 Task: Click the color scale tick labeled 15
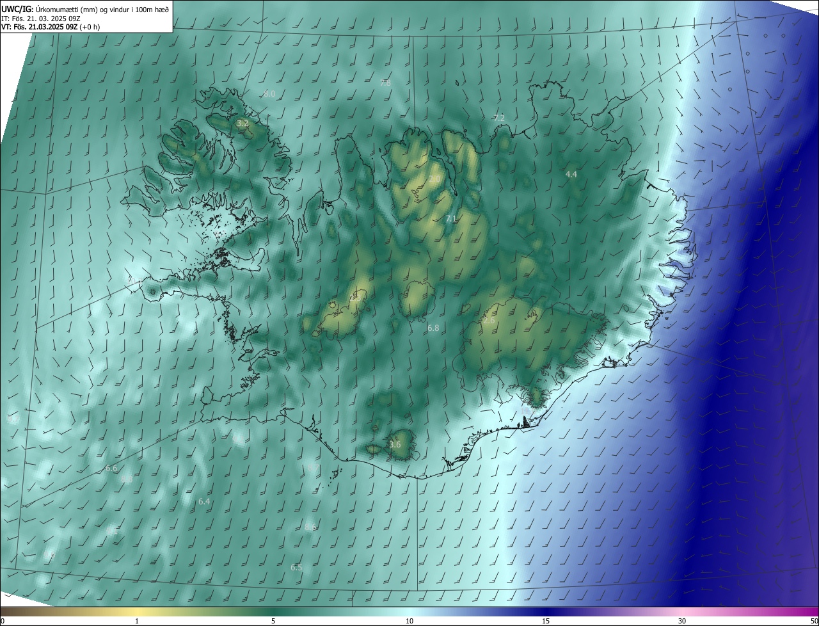coord(546,621)
